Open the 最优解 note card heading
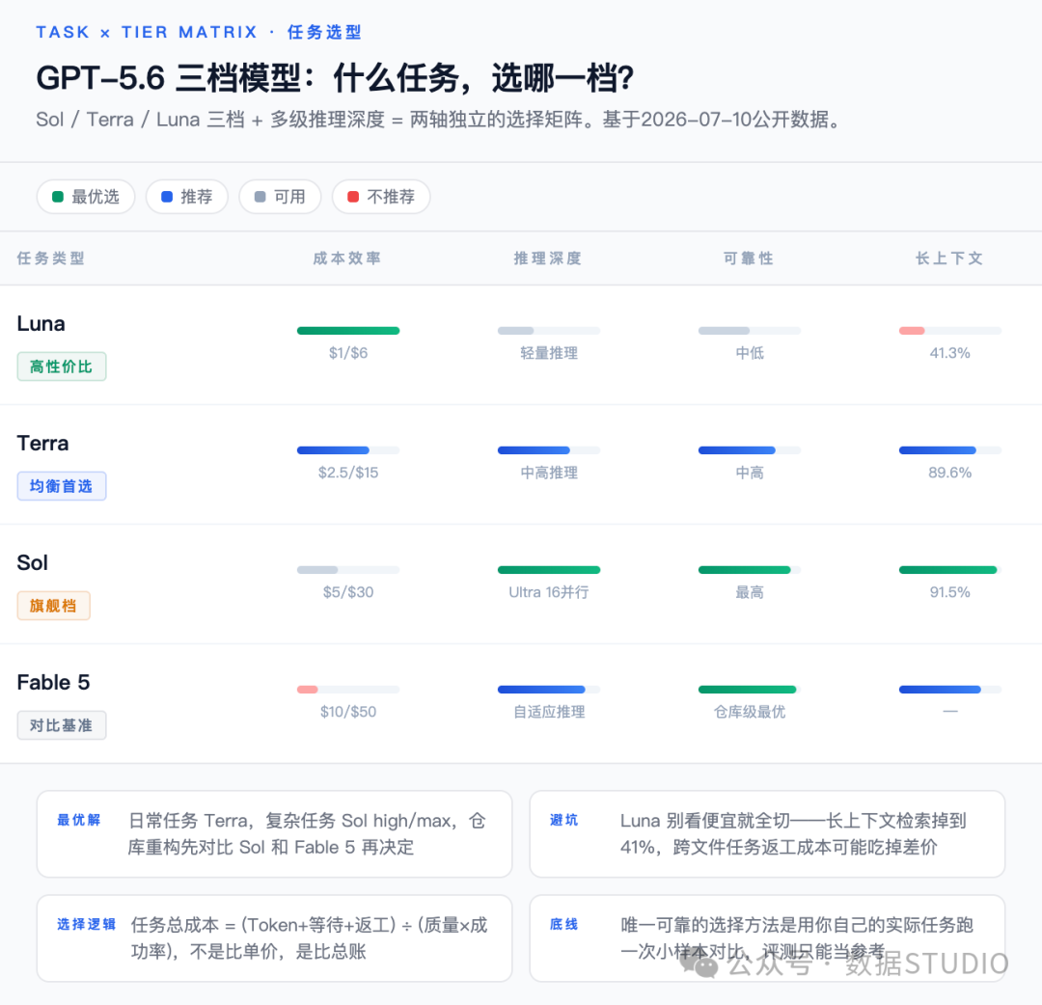This screenshot has width=1042, height=1005. pyautogui.click(x=78, y=820)
